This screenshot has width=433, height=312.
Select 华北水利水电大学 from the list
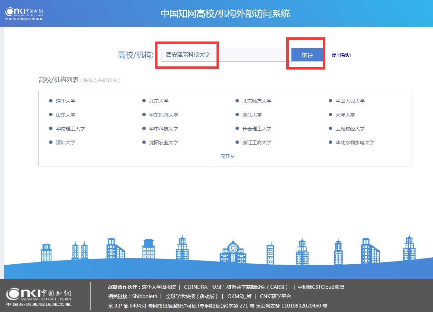click(x=355, y=143)
